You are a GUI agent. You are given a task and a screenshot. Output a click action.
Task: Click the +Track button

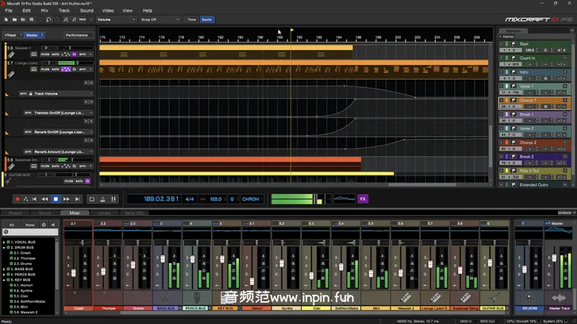(10, 35)
